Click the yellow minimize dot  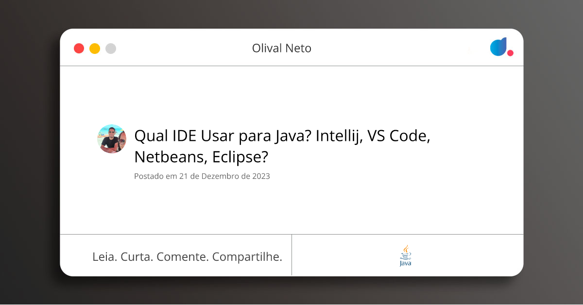(x=95, y=49)
